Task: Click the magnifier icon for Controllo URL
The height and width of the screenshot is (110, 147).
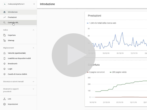Action: pyautogui.click(x=4, y=23)
